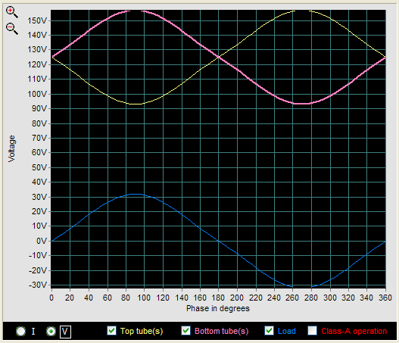
Task: Click the boxed V label
Action: coord(65,332)
